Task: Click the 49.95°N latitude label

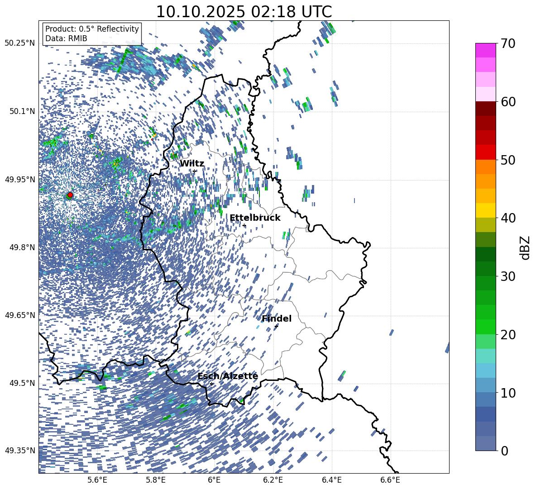Action: click(20, 180)
